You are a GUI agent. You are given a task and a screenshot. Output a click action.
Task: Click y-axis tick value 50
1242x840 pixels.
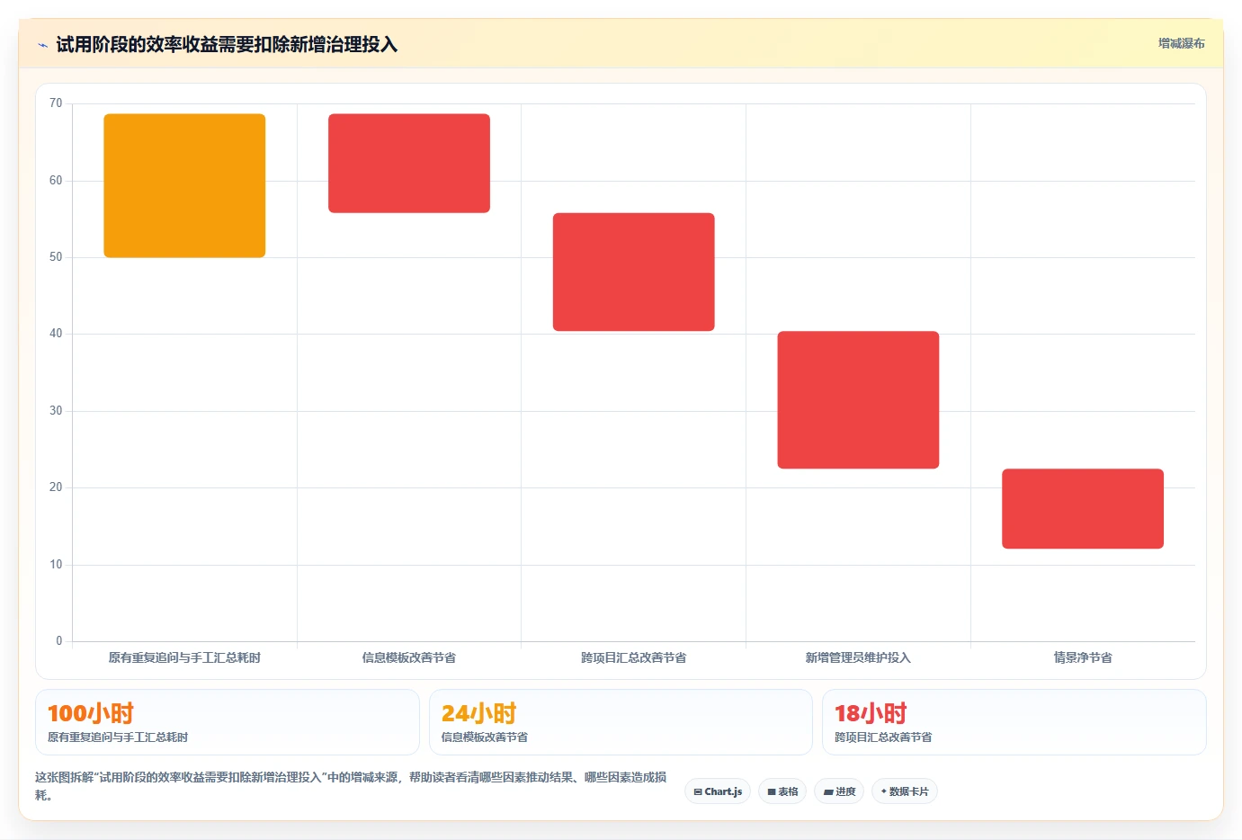[x=56, y=257]
